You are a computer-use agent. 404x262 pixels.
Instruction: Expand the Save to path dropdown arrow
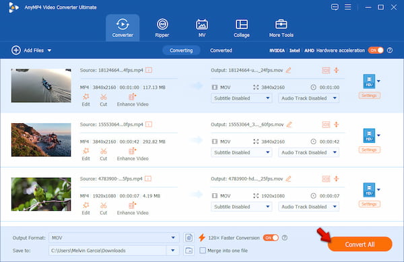[x=173, y=251]
